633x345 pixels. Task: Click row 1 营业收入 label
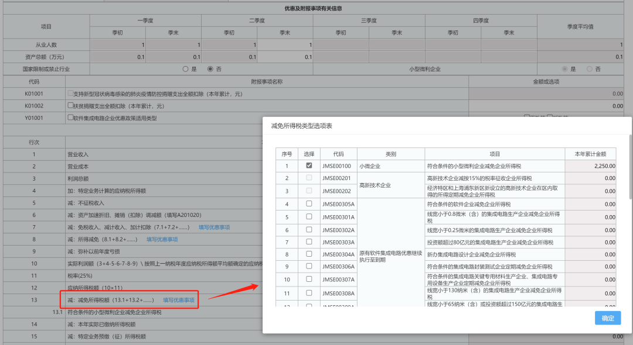pyautogui.click(x=77, y=154)
